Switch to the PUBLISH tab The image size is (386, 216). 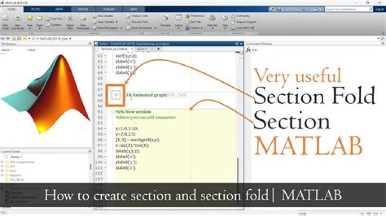point(109,9)
